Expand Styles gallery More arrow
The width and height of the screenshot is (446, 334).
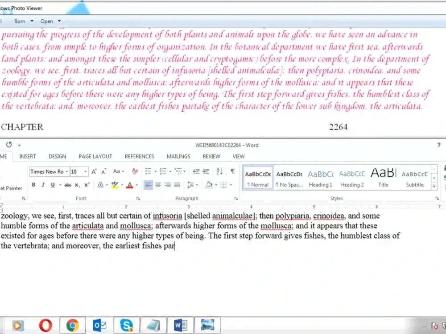434,186
